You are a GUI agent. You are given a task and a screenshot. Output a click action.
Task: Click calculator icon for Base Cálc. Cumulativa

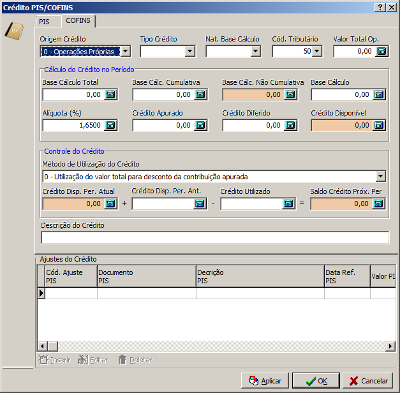200,94
